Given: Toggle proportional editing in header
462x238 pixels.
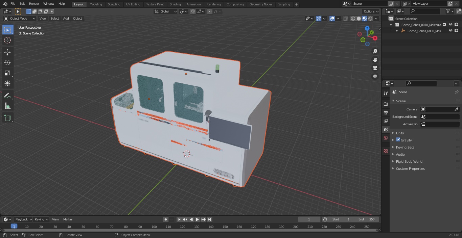Looking at the screenshot, I should coord(210,11).
